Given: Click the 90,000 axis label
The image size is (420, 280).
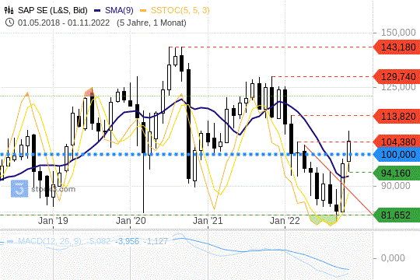Looking at the screenshot, I should (x=396, y=186).
